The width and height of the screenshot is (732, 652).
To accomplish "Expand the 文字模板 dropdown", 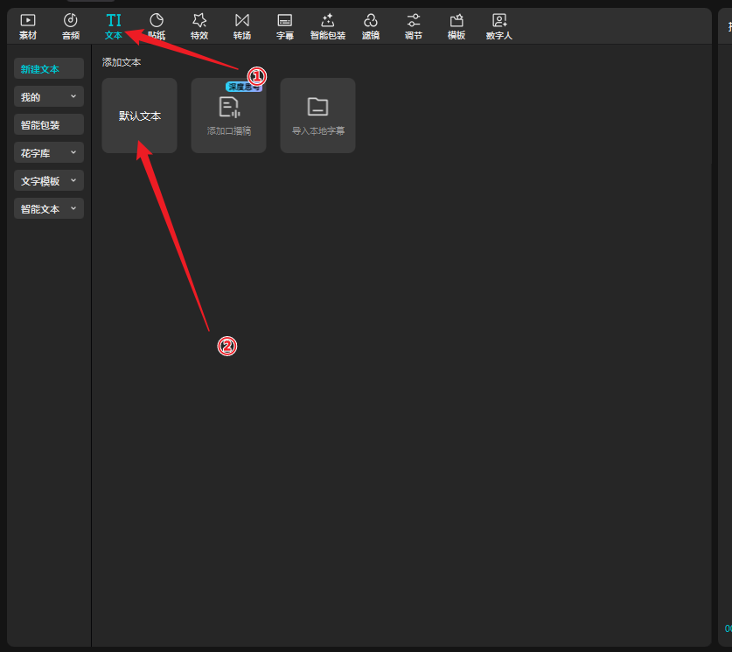I will [x=49, y=181].
